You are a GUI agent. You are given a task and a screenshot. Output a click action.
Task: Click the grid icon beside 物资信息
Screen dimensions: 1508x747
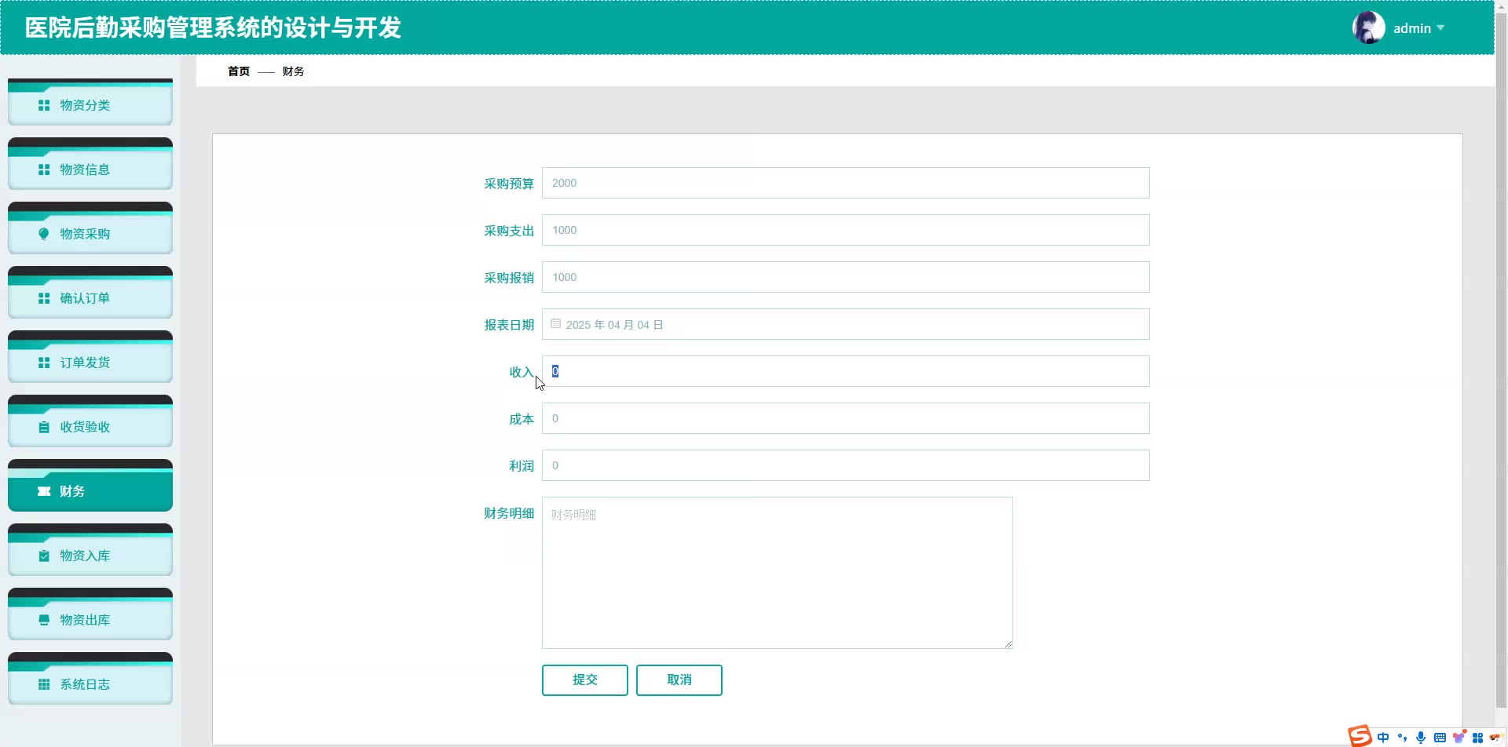pos(44,169)
